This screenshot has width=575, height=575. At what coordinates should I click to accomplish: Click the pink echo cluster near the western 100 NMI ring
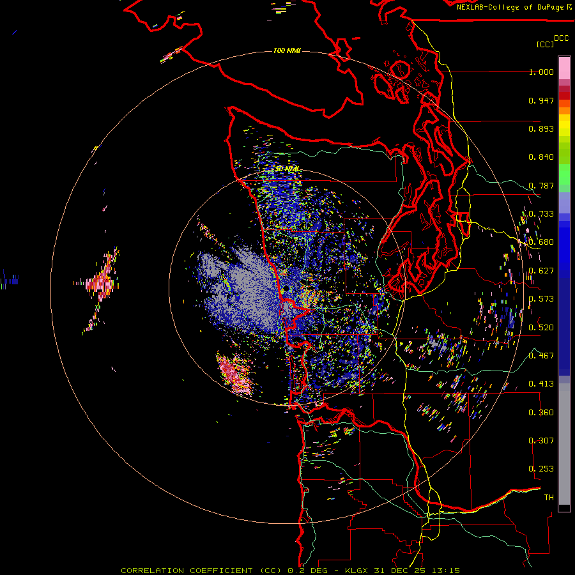point(101,282)
